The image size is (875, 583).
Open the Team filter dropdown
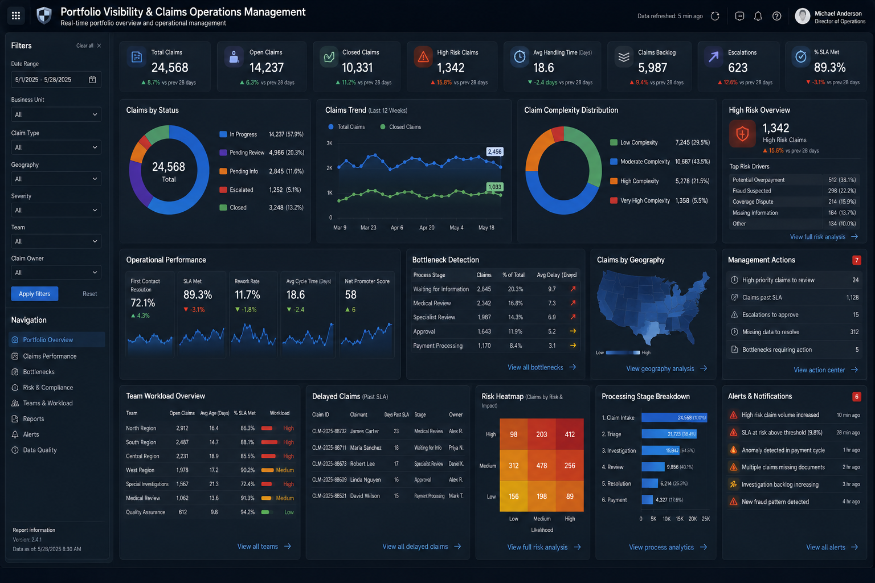(56, 241)
